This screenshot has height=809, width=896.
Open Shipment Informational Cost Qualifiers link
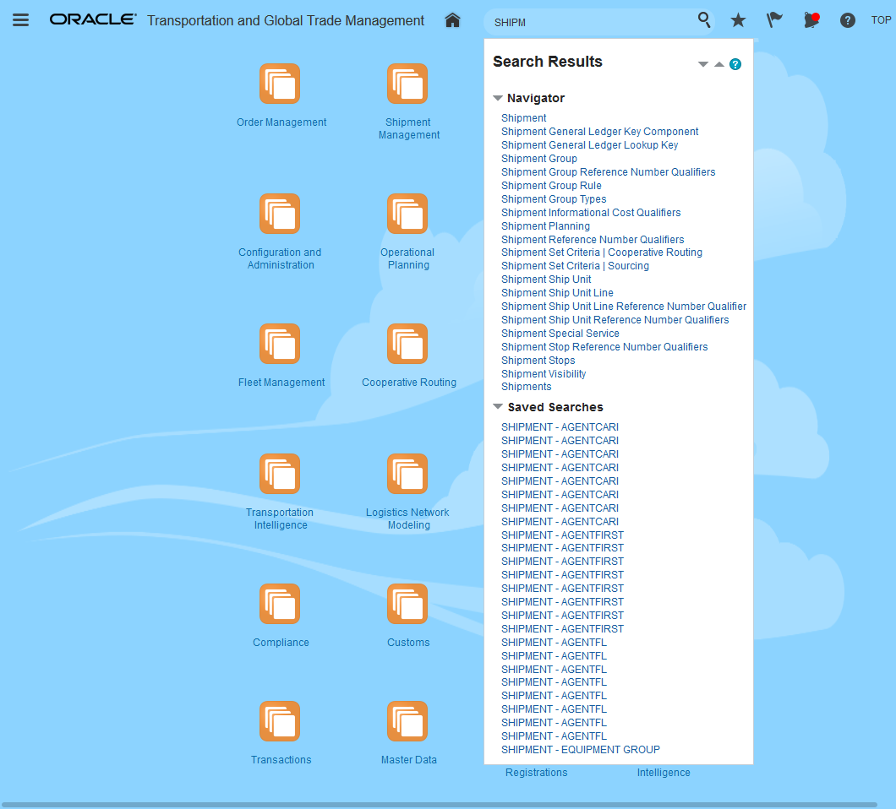591,213
